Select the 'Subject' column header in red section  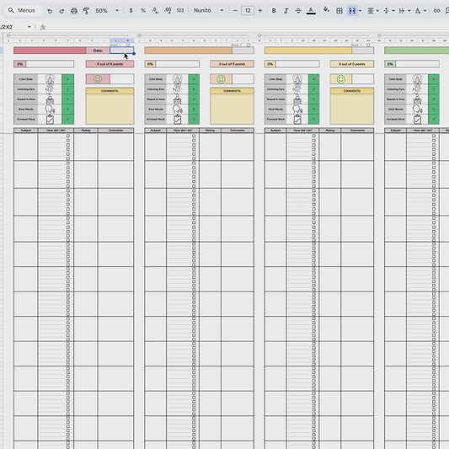coord(26,131)
